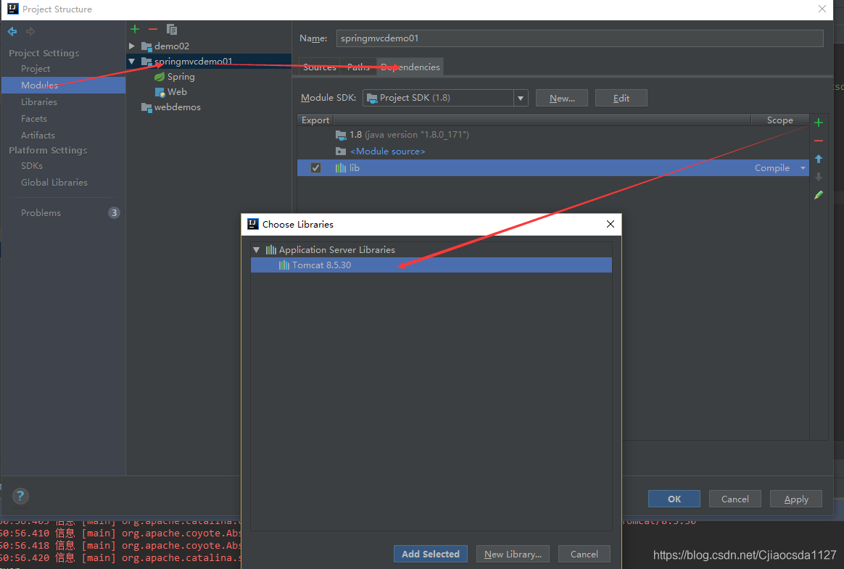Click the Scope column header
Screen dimensions: 844x569
779,120
